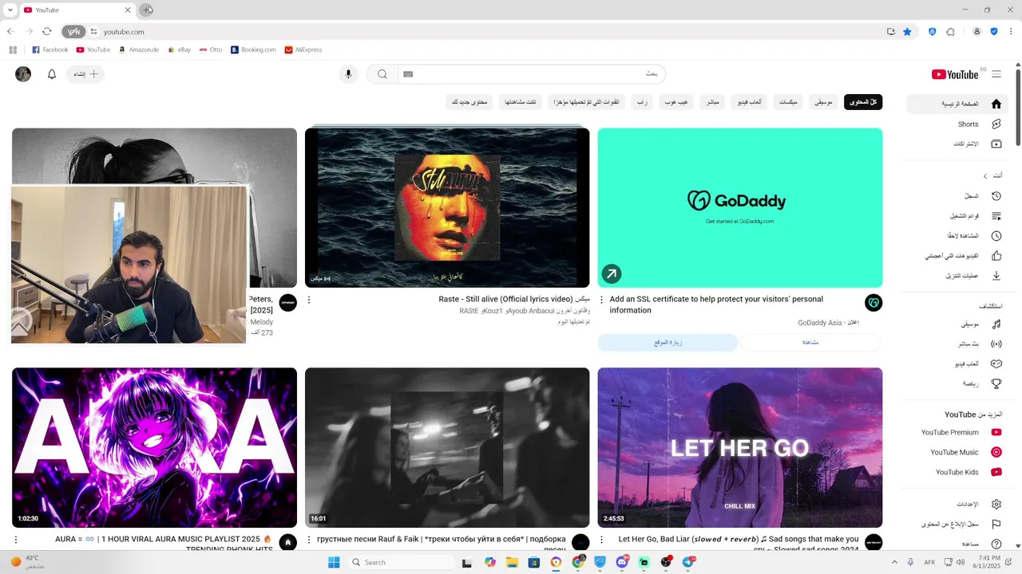Click the virtual keyboard icon in search box

click(x=408, y=74)
